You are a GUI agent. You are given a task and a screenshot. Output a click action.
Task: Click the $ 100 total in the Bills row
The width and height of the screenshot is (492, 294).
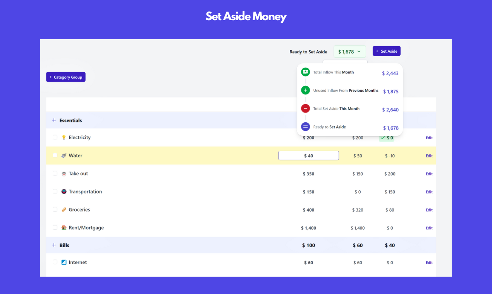[x=308, y=245]
